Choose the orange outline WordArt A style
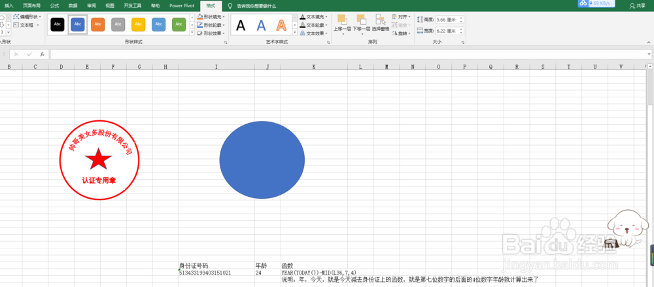The width and height of the screenshot is (654, 287). pos(281,25)
